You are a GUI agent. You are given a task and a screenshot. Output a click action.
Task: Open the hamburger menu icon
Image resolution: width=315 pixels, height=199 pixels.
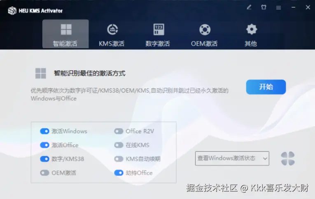tap(278, 8)
